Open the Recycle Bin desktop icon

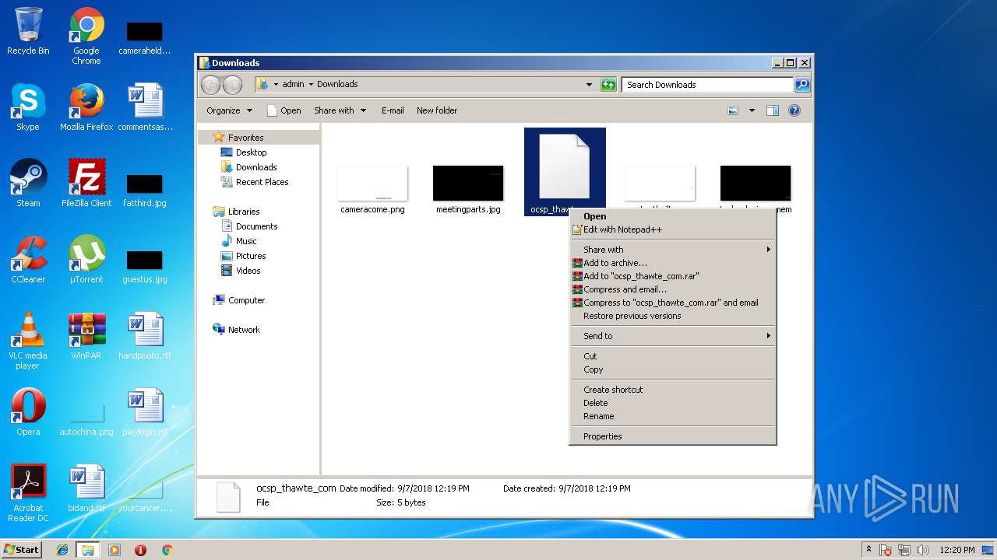point(28,31)
